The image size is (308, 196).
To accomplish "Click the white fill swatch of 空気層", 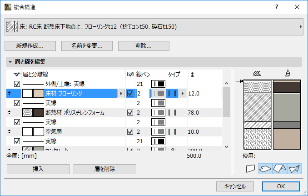I will (x=28, y=132).
